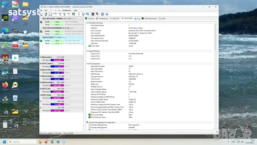Click the Total Sectors row

[x=149, y=79]
